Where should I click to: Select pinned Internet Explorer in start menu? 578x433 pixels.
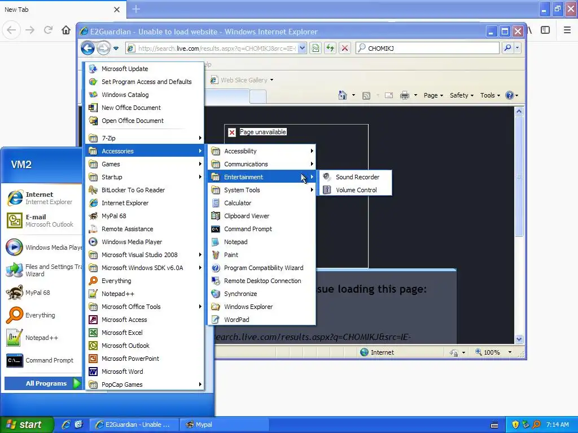43,198
